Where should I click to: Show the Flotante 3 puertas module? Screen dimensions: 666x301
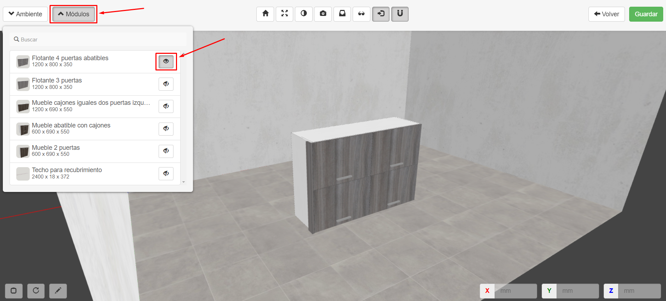166,84
